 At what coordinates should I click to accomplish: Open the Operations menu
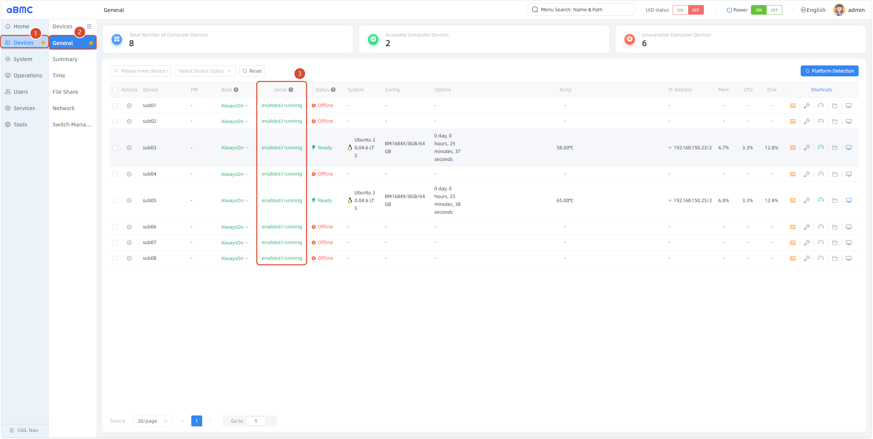point(25,75)
